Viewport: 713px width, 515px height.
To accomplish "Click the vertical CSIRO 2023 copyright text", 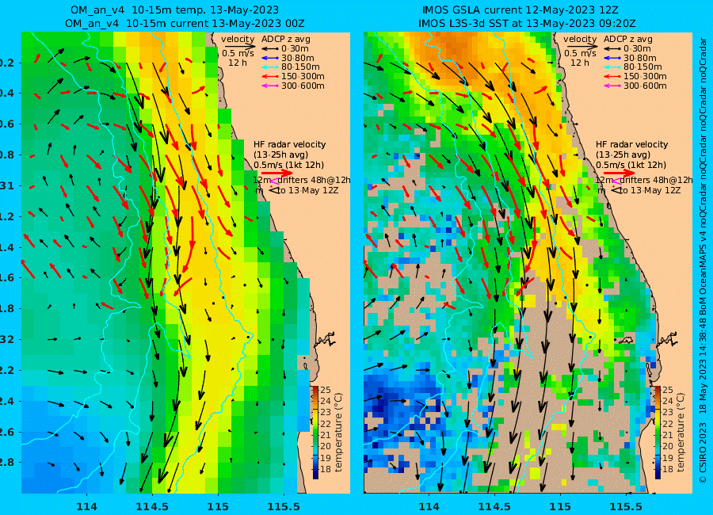I will pyautogui.click(x=703, y=259).
